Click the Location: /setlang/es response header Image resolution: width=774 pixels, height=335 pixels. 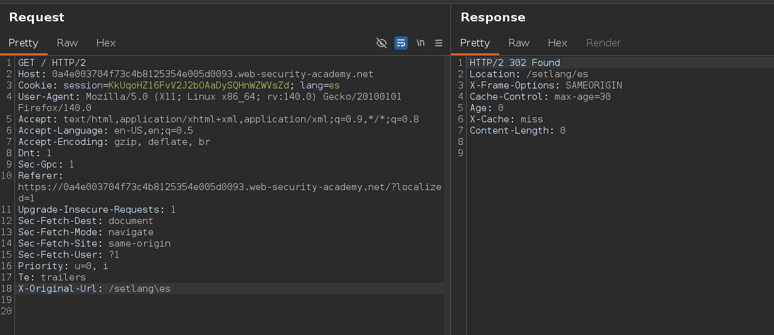coord(529,74)
